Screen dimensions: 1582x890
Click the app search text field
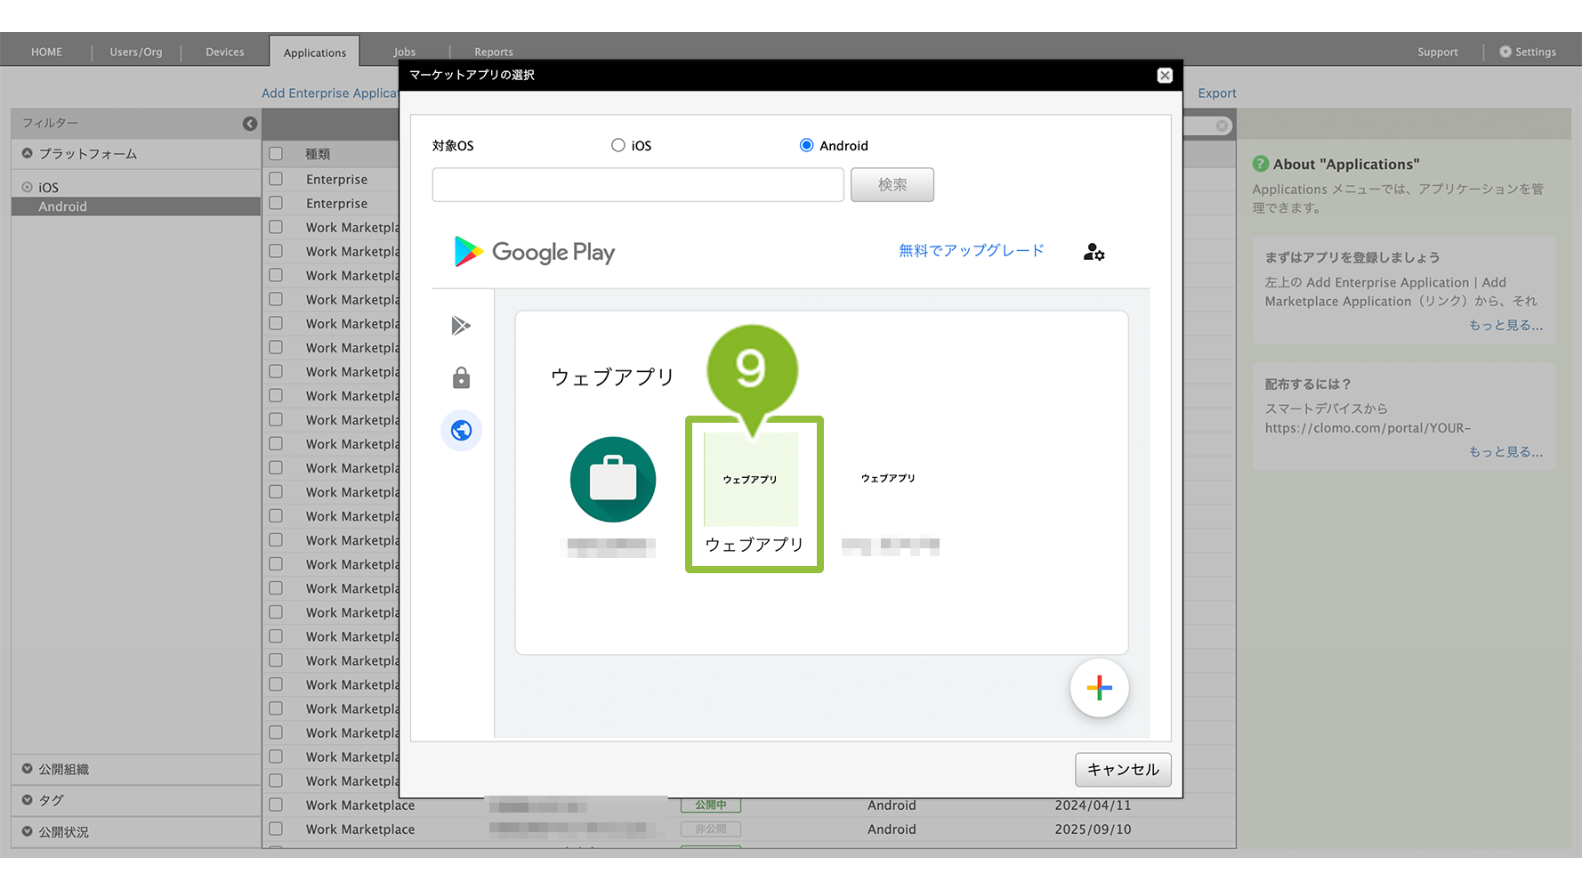637,185
